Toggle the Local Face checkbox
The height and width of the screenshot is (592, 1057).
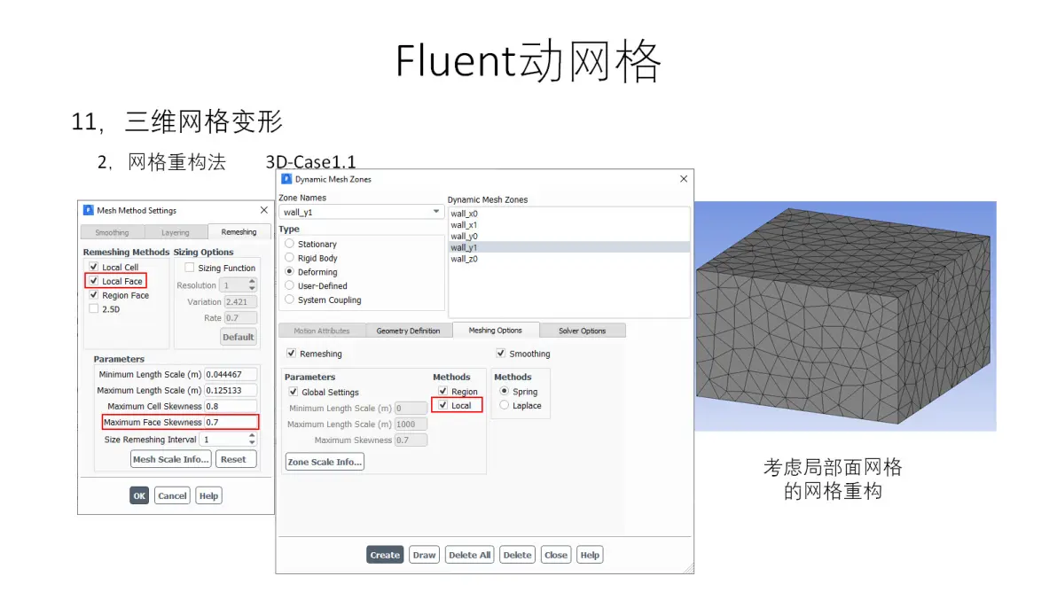click(94, 281)
